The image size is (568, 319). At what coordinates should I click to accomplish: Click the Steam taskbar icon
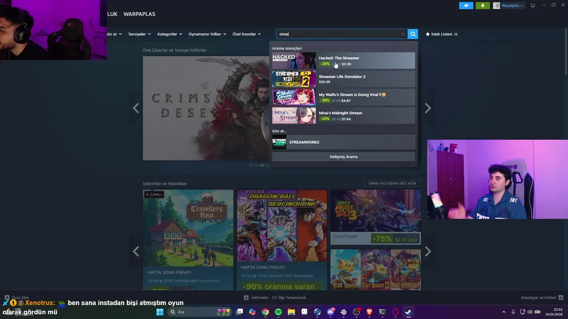coord(408,312)
